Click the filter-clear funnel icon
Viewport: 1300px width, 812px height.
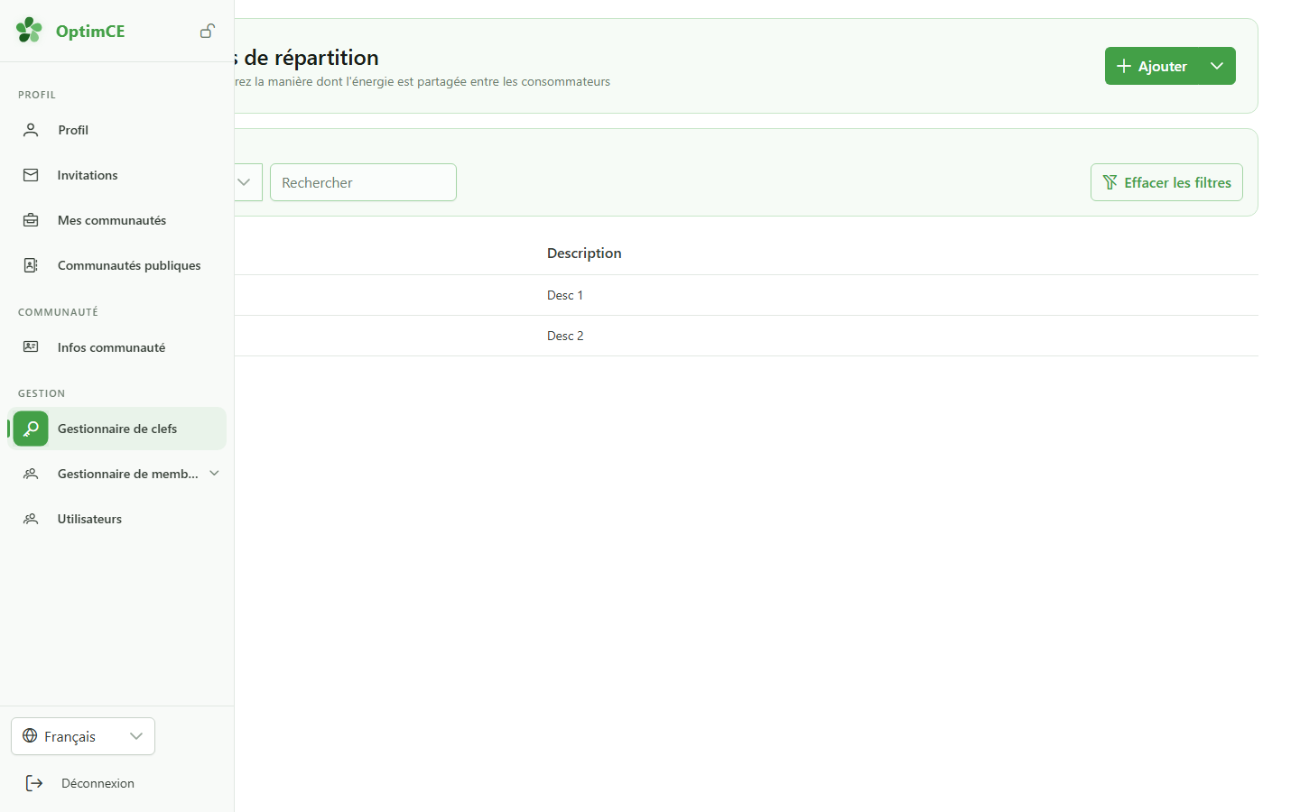tap(1110, 182)
